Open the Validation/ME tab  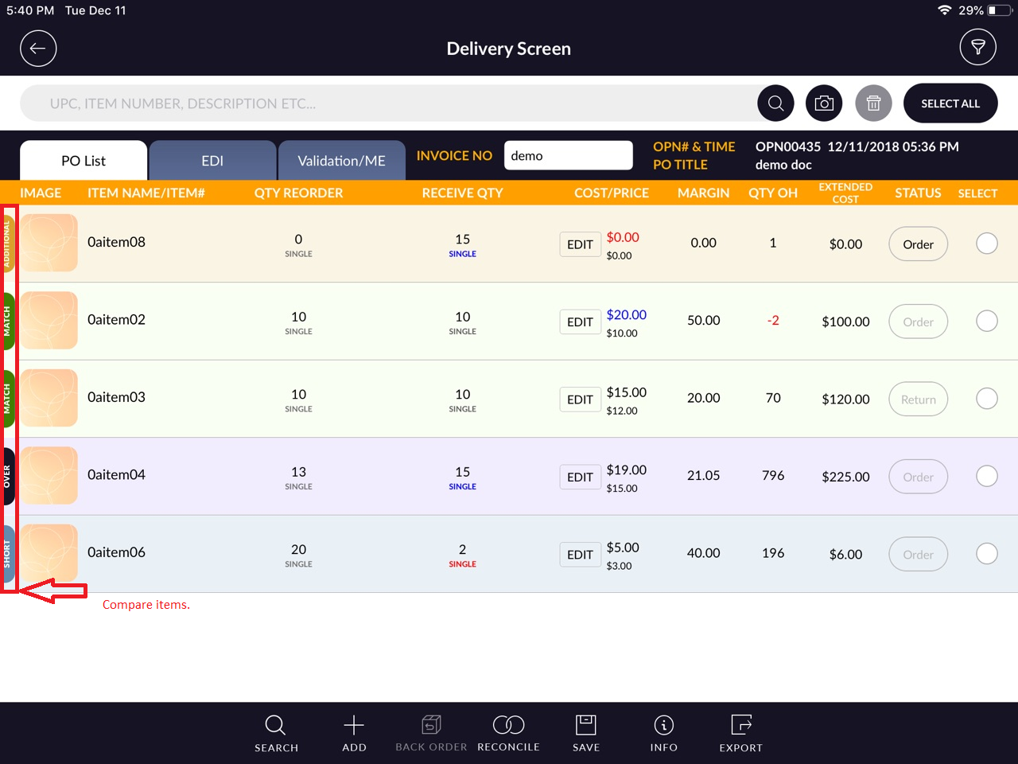[x=341, y=161]
